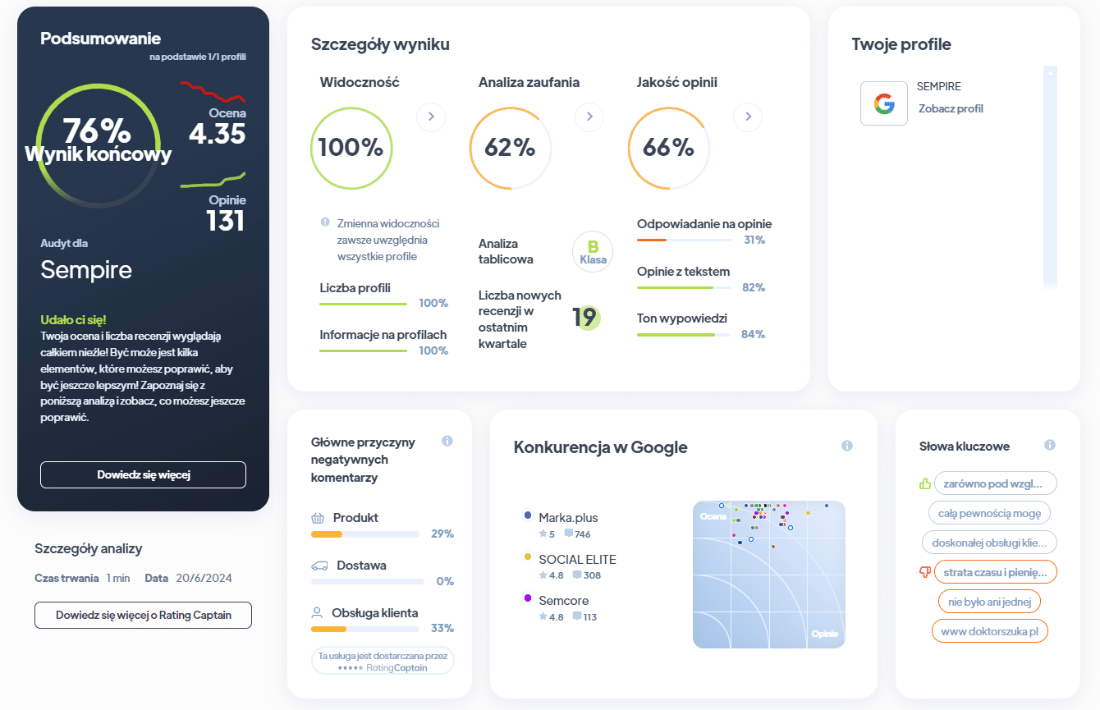Click the Twoje profile list scrollbar
The height and width of the screenshot is (710, 1100).
click(x=1050, y=176)
